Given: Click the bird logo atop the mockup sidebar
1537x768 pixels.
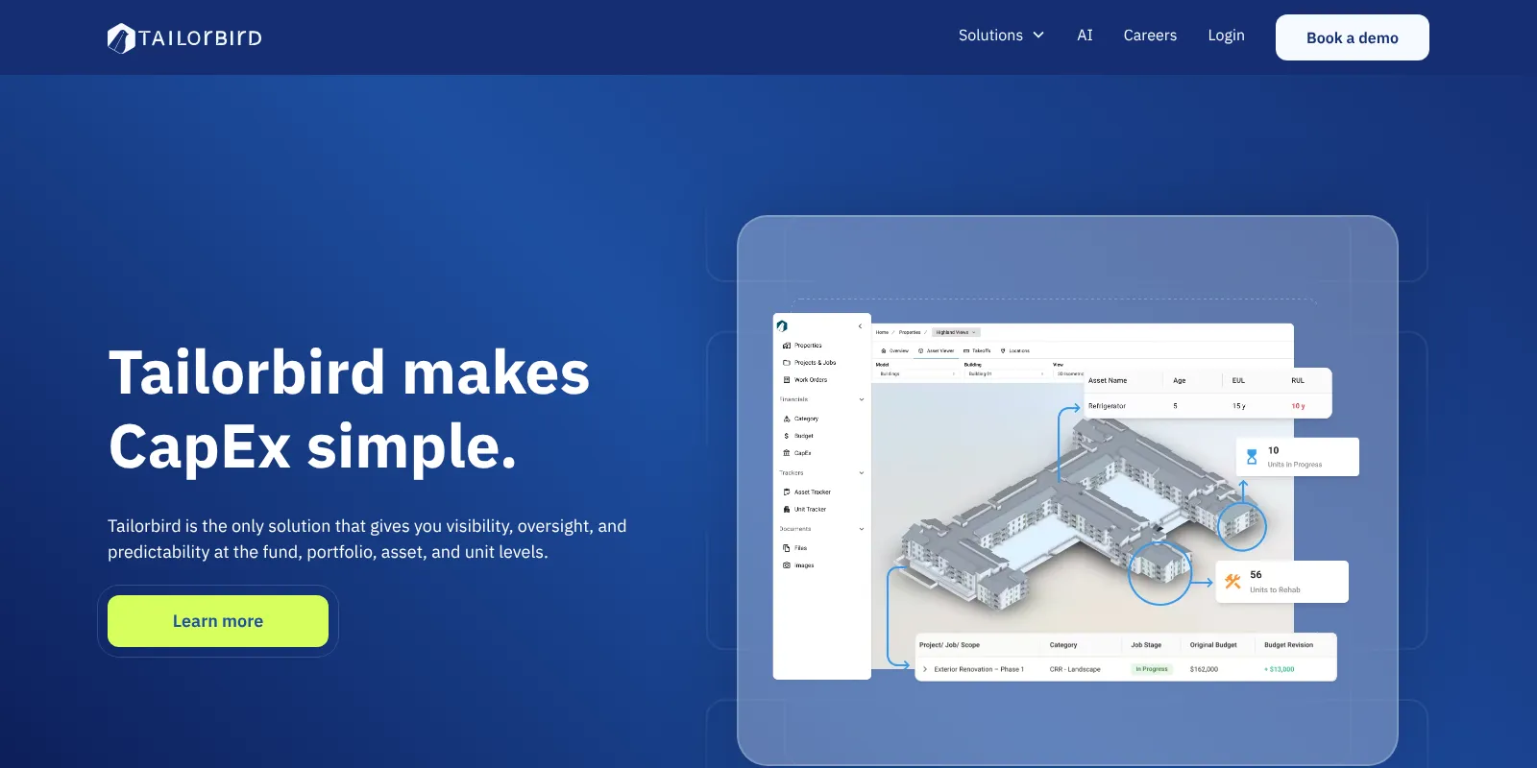Looking at the screenshot, I should coord(782,326).
